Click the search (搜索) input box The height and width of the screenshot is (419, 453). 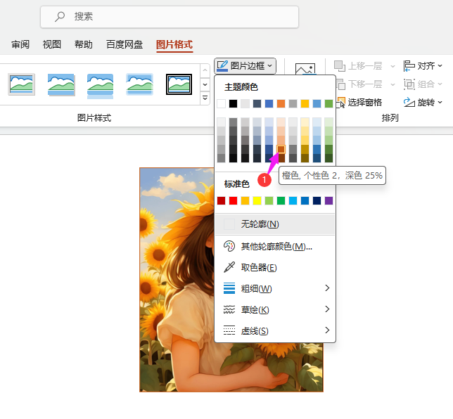coord(170,17)
